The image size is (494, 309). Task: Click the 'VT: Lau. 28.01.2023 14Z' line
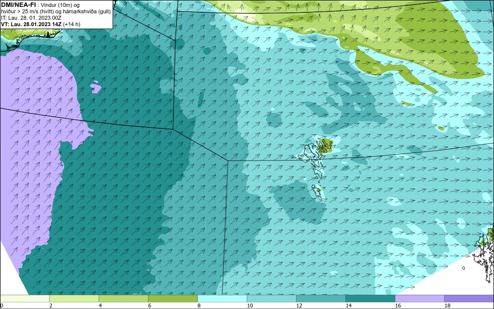pyautogui.click(x=41, y=24)
